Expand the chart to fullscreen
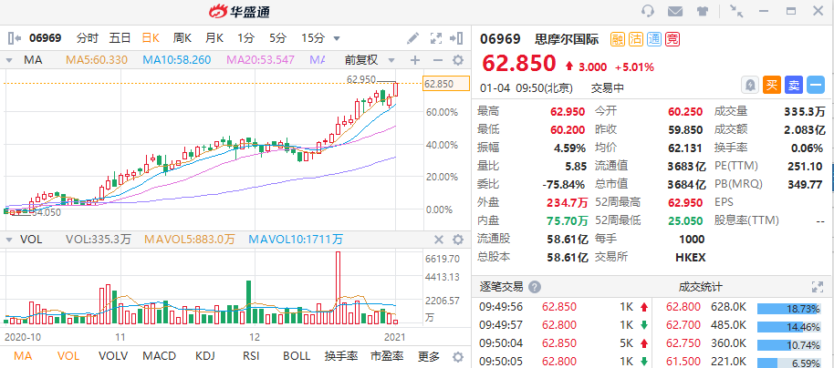This screenshot has width=834, height=368. coord(436,37)
